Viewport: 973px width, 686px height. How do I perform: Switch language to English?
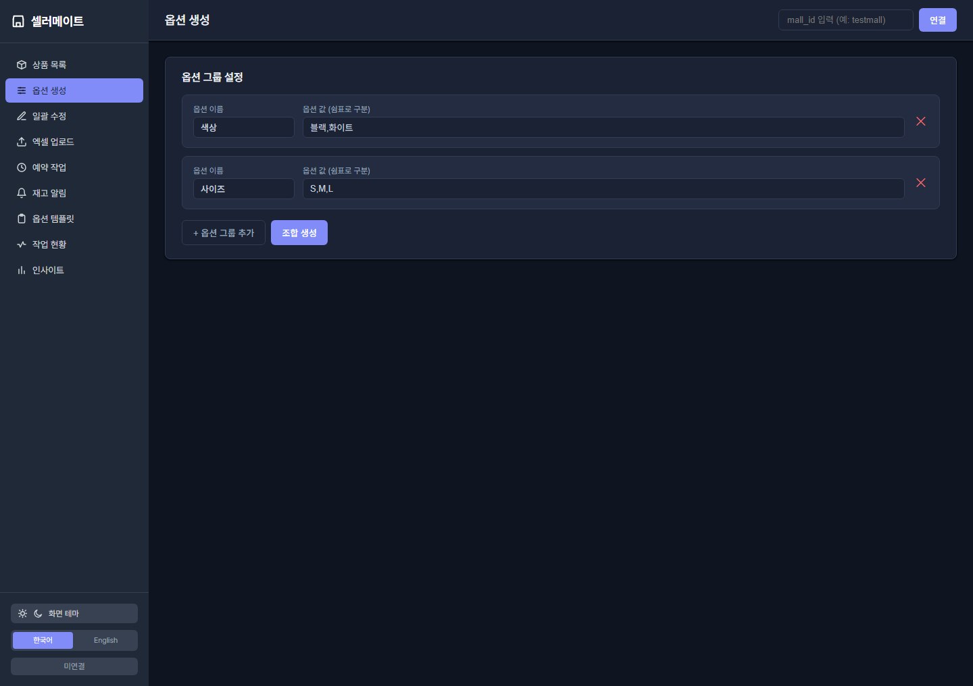coord(105,640)
